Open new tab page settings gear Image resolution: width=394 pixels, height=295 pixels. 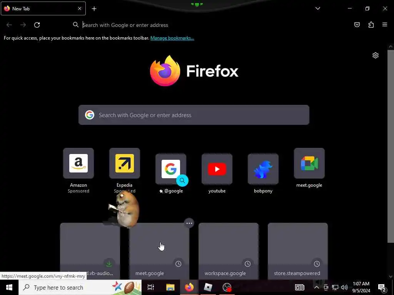[376, 55]
